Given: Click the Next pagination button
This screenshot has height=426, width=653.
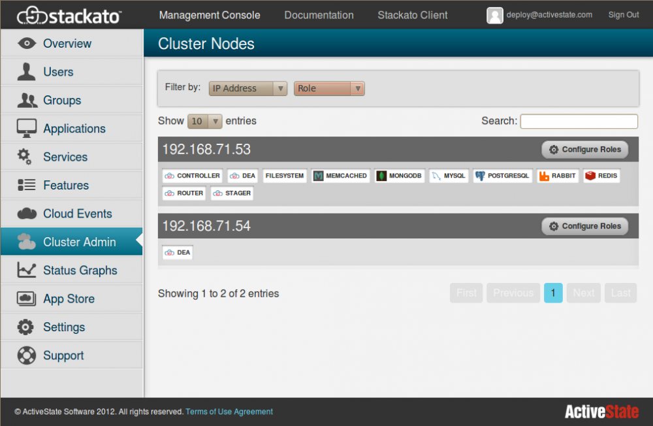Looking at the screenshot, I should point(583,293).
